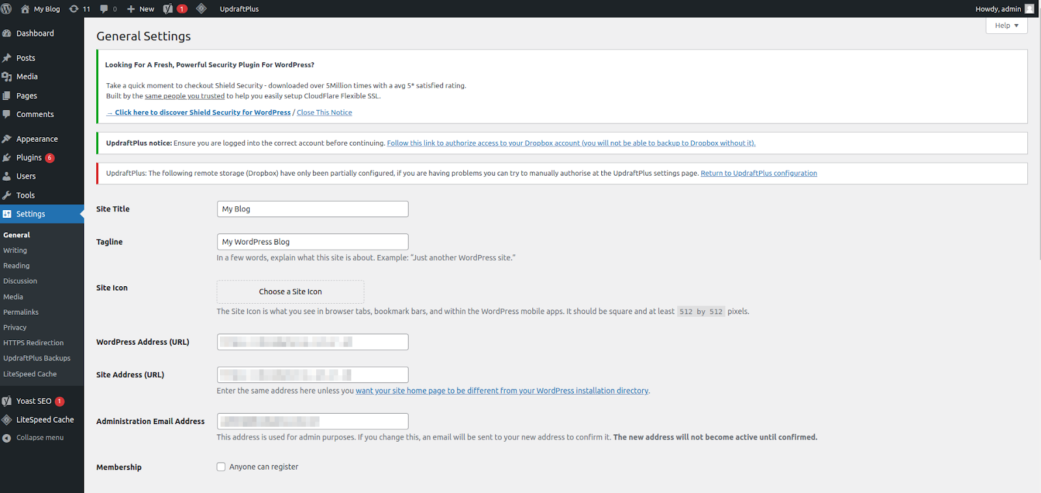
Task: Click the WordPress logo in admin bar
Action: (x=7, y=8)
